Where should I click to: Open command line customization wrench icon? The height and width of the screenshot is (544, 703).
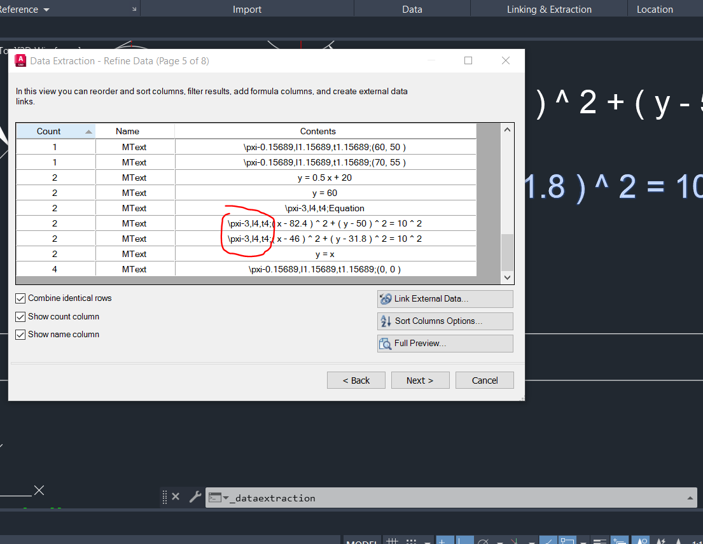click(195, 496)
